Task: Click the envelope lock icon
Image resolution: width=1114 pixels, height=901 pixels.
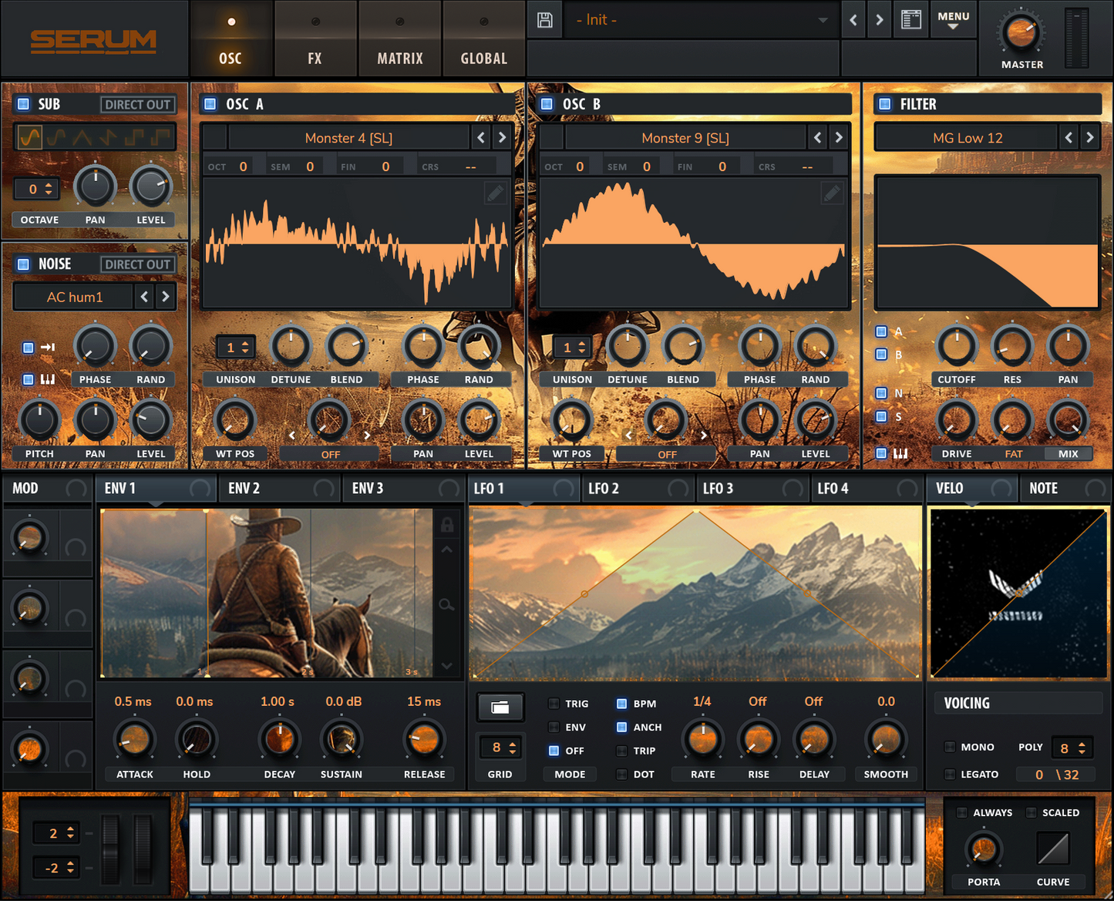Action: [x=447, y=525]
